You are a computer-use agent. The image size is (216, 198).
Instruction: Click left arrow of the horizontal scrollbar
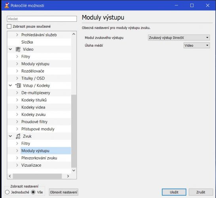(10, 176)
